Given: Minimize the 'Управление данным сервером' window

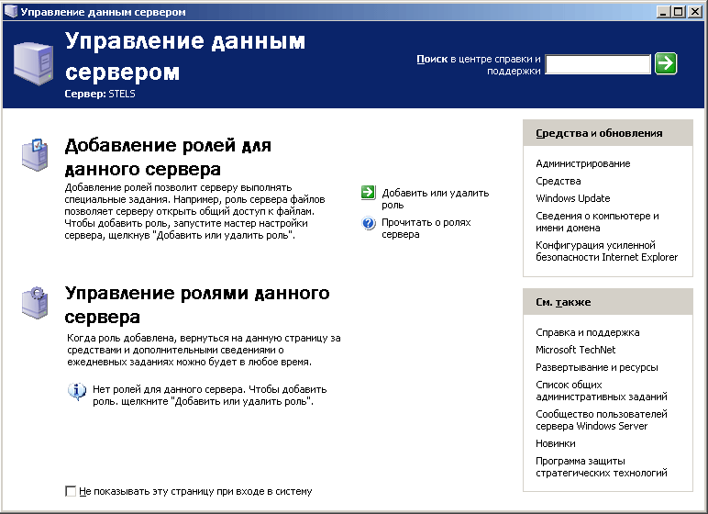Looking at the screenshot, I should click(x=663, y=12).
